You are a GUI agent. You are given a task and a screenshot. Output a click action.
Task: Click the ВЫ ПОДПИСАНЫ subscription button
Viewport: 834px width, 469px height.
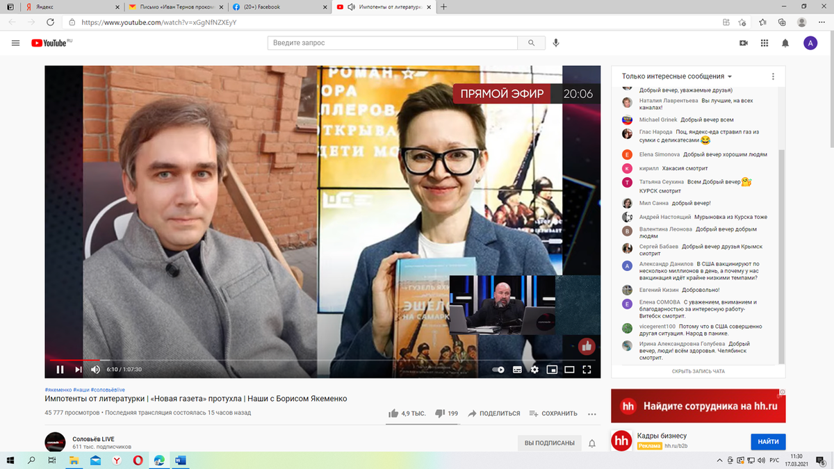550,443
